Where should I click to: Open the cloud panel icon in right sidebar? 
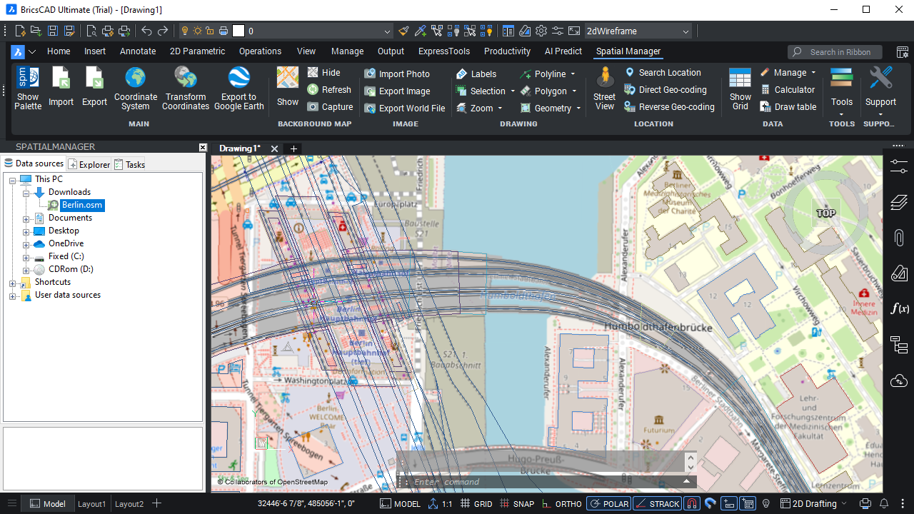click(899, 381)
